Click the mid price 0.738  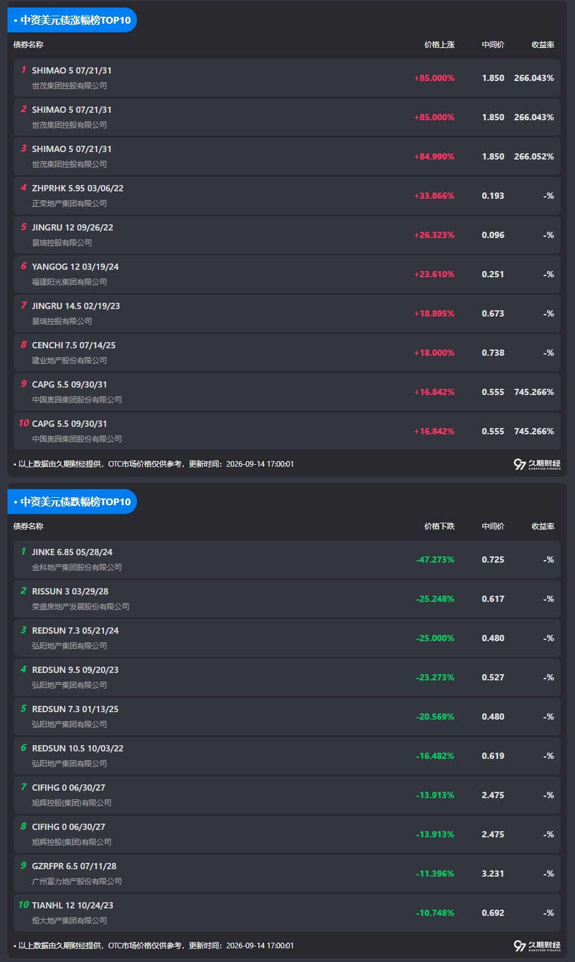pyautogui.click(x=493, y=353)
